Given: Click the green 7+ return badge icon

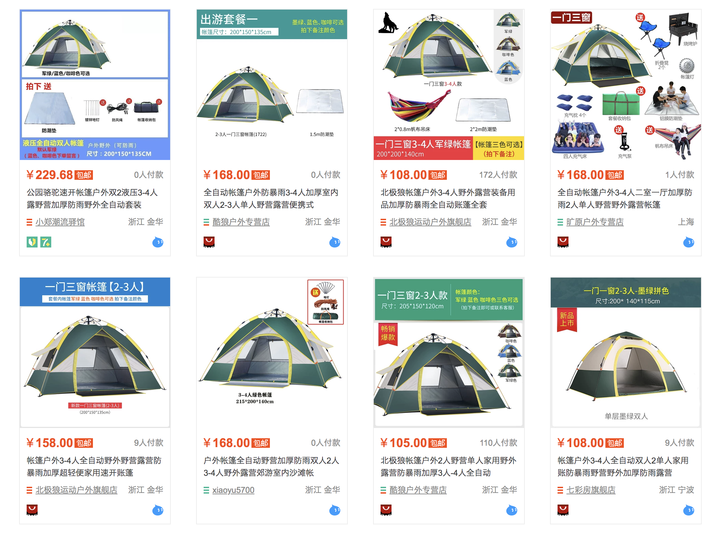Looking at the screenshot, I should 46,242.
